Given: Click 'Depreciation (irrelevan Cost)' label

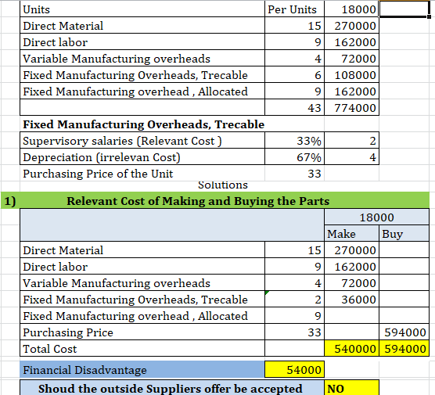Looking at the screenshot, I should (x=142, y=157).
